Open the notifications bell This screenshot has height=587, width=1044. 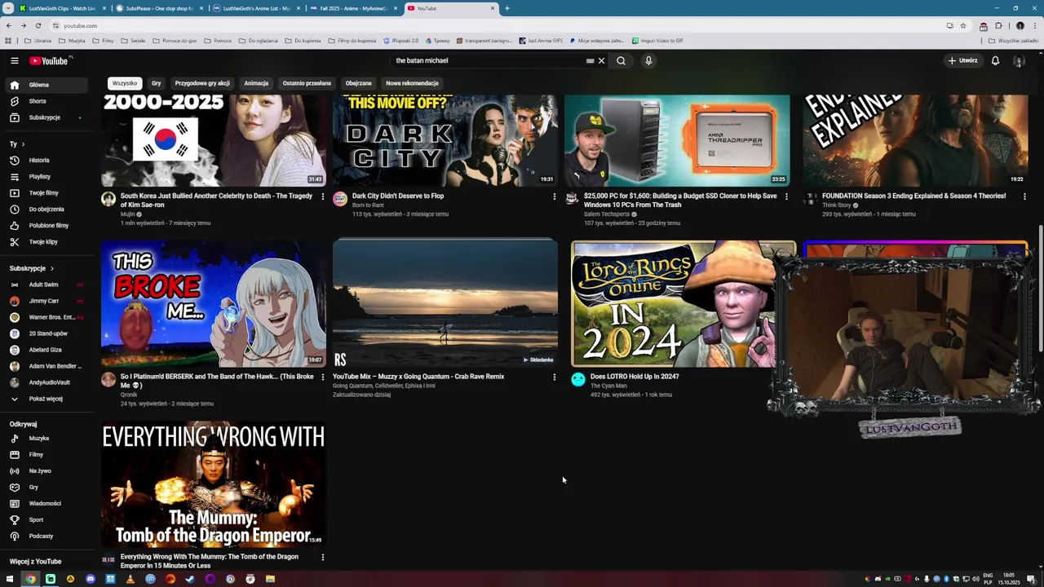pos(995,60)
